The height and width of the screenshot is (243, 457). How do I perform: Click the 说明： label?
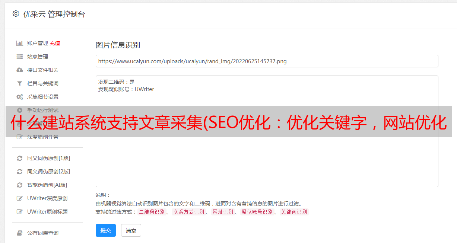103,195
